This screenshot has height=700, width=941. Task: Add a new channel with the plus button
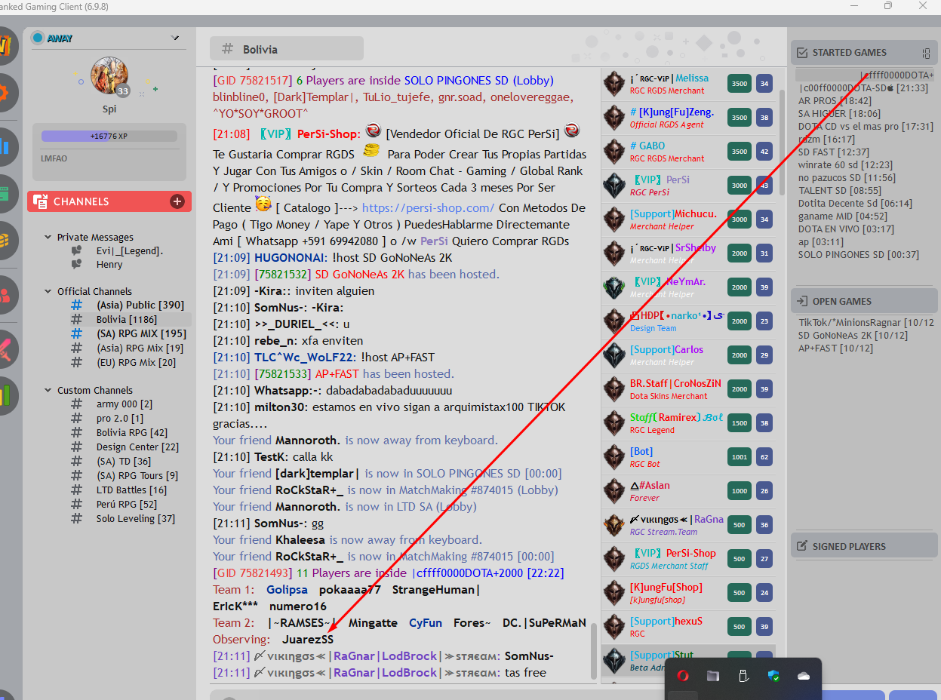177,201
